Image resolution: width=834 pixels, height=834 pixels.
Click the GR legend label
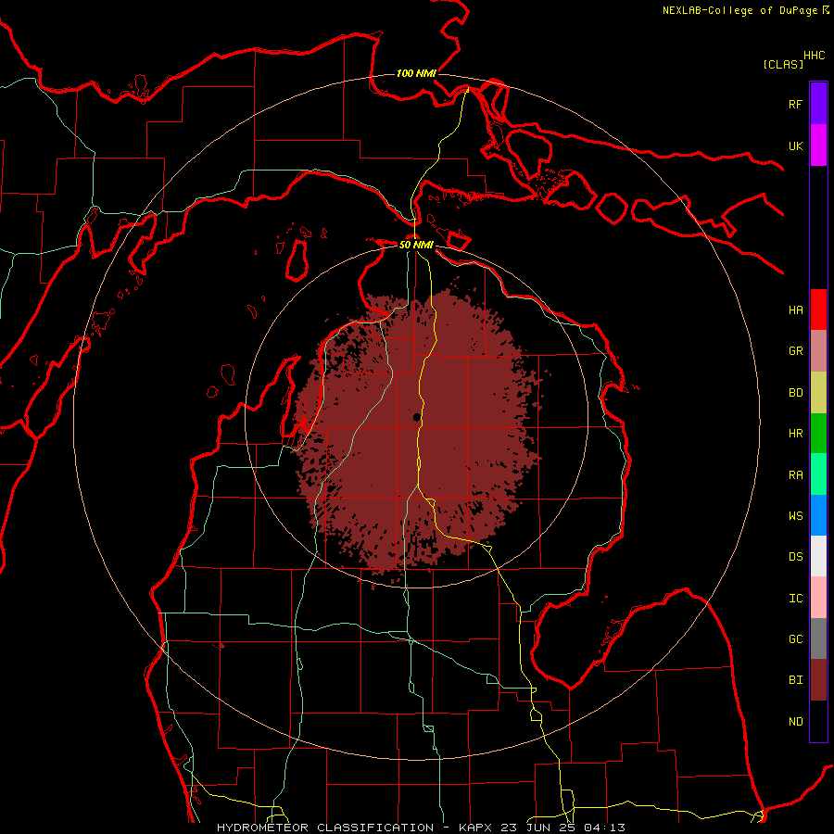pyautogui.click(x=795, y=351)
